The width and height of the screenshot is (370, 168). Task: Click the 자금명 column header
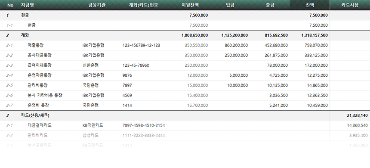(x=28, y=5)
